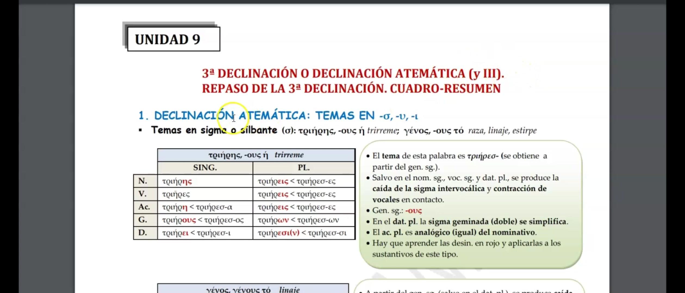Click the D. row label

point(143,233)
